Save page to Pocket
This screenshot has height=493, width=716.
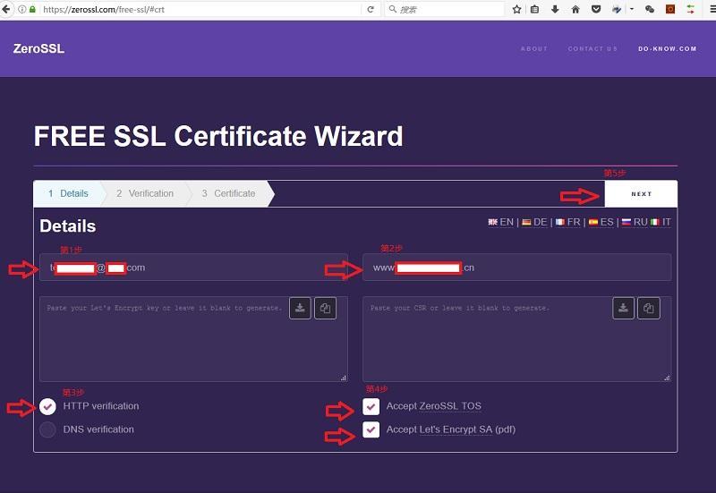(x=596, y=9)
